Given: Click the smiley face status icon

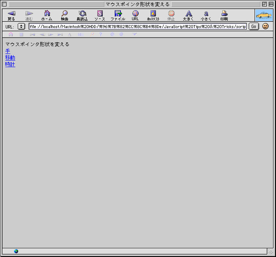Looking at the screenshot, I should (265, 26).
